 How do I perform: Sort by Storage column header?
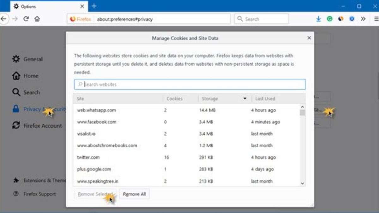coord(225,98)
